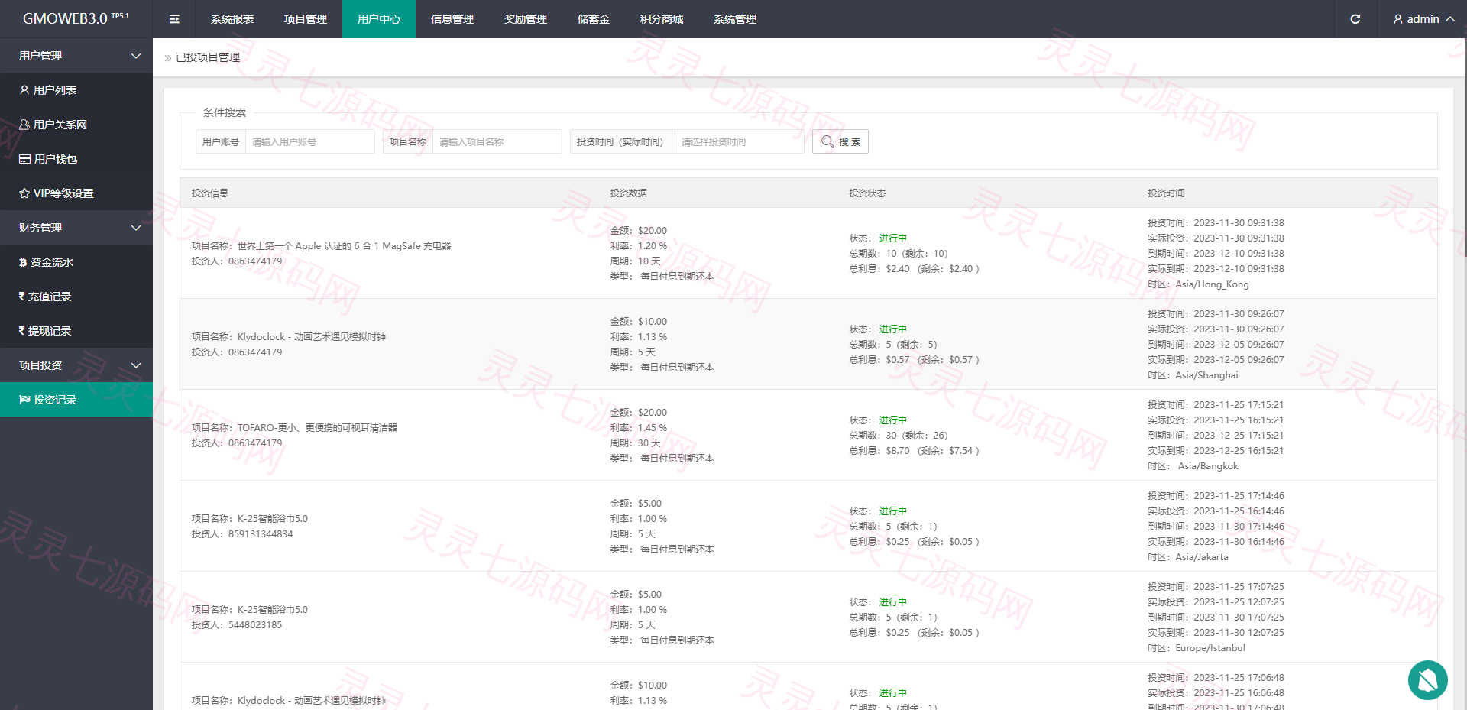Click the TOFARO project name
The width and height of the screenshot is (1467, 710).
tap(317, 427)
